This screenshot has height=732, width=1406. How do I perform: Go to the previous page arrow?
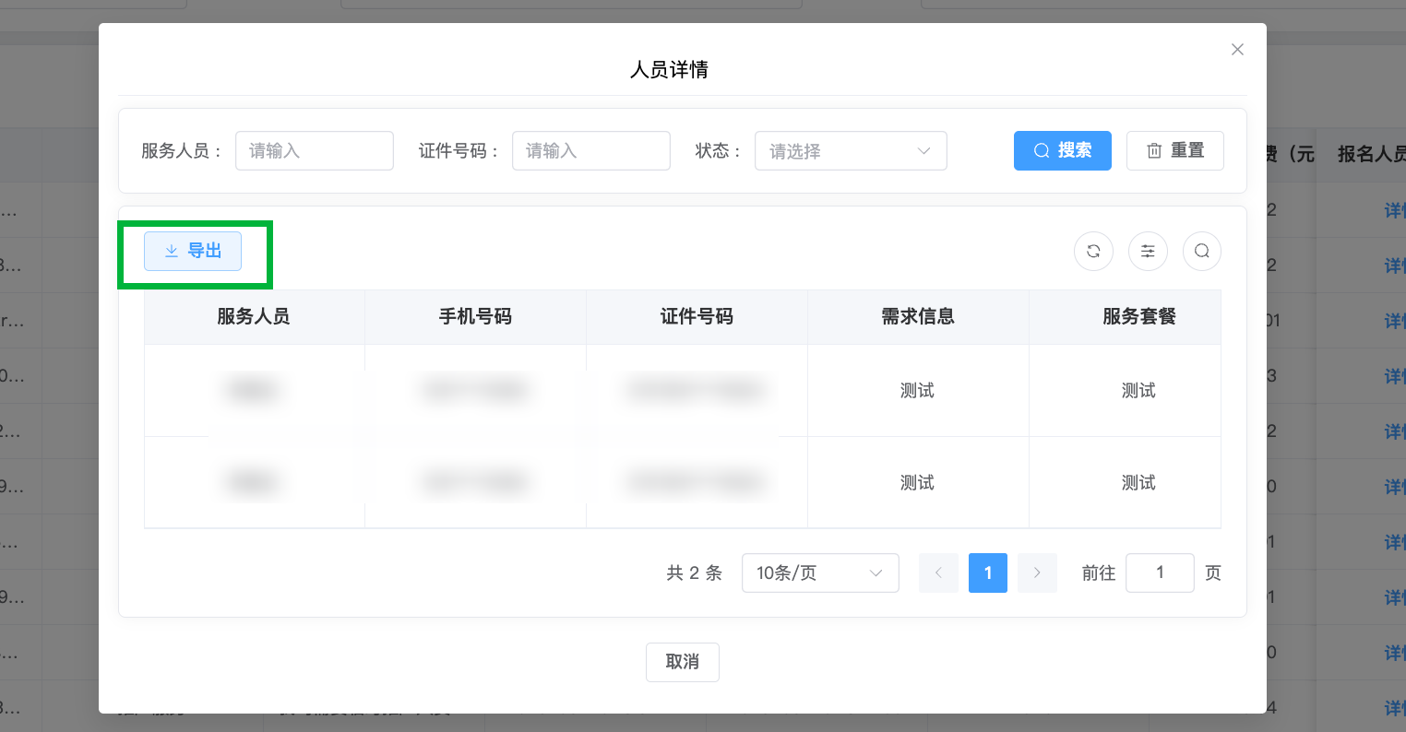(x=938, y=573)
